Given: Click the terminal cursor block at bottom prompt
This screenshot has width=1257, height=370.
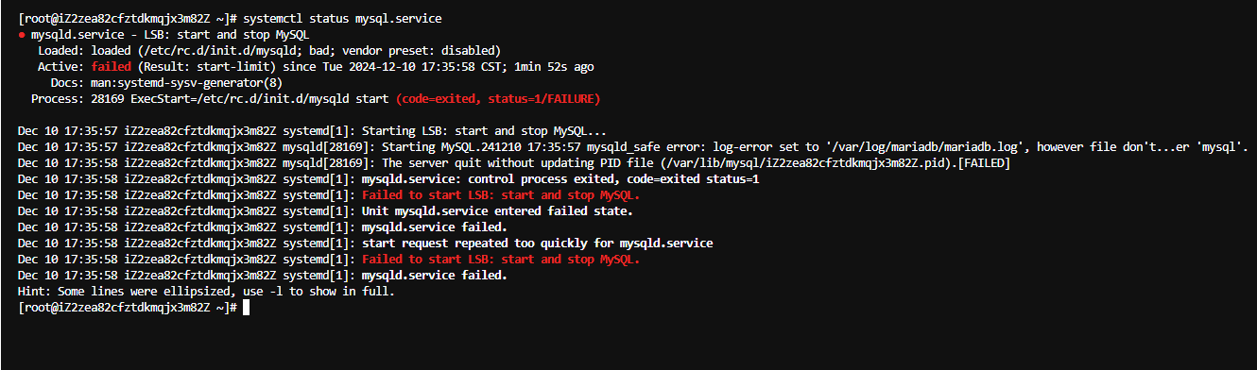Looking at the screenshot, I should (x=246, y=308).
